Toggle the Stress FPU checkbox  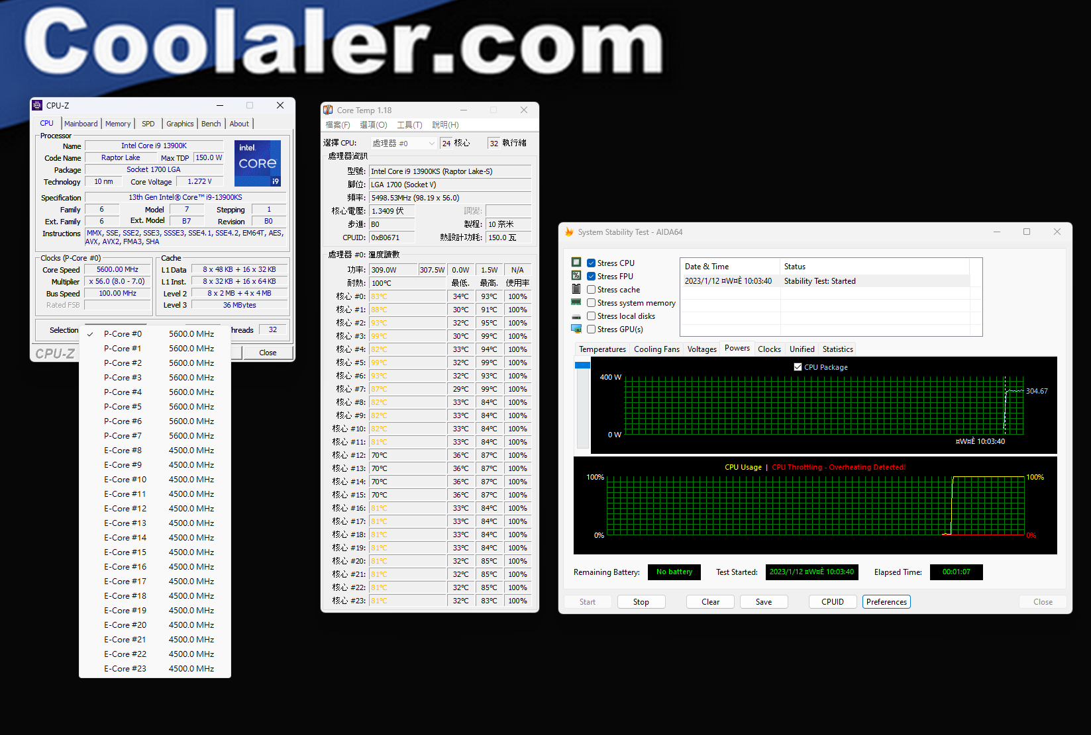pyautogui.click(x=591, y=276)
